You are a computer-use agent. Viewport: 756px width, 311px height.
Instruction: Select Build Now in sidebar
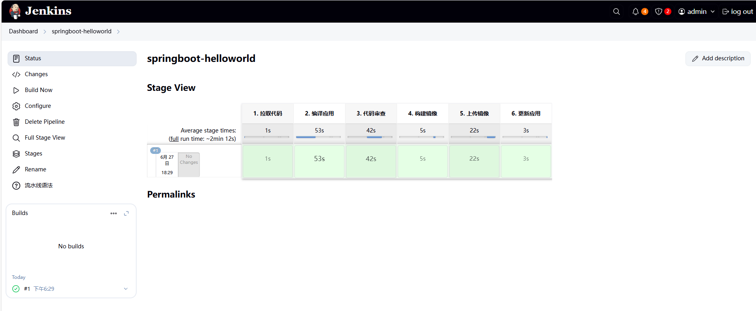click(x=72, y=90)
